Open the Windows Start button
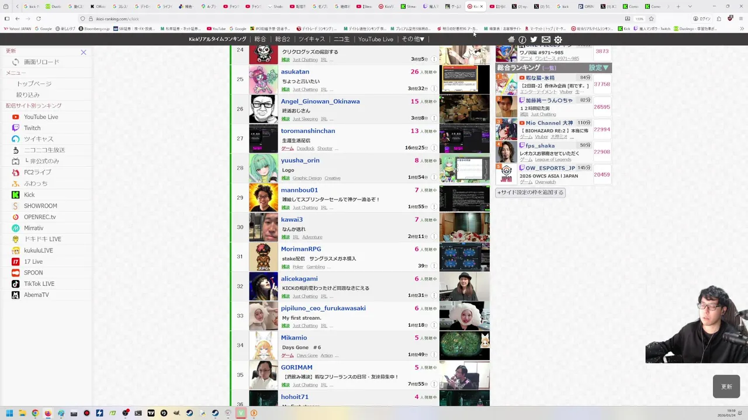This screenshot has height=420, width=748. click(x=9, y=413)
